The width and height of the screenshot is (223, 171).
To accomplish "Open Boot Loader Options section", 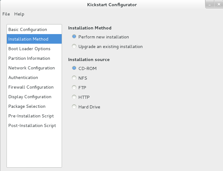I will [x=29, y=49].
